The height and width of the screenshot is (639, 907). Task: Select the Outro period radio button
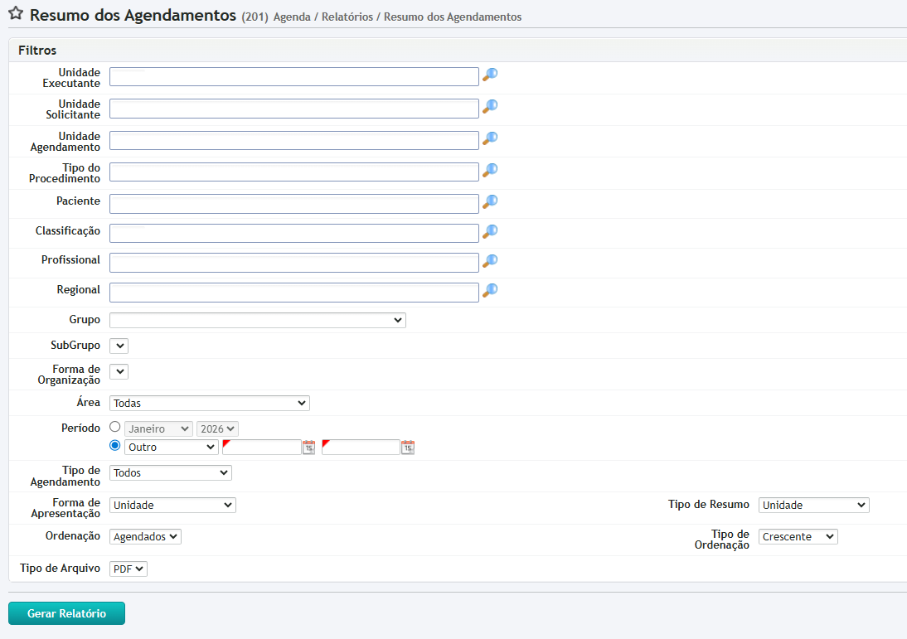coord(115,446)
